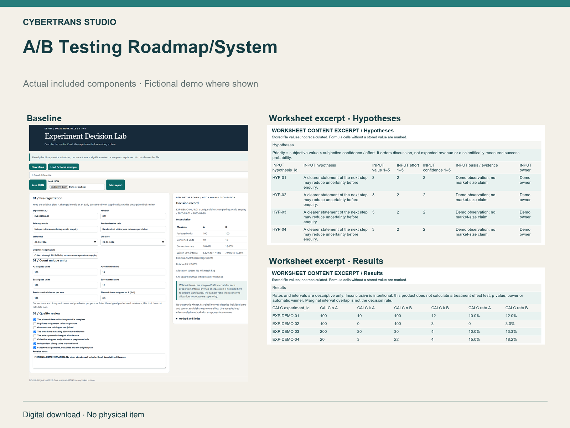Open the '1. Small difference' example dropdown
Viewport: 570px width, 428px height.
[x=139, y=175]
